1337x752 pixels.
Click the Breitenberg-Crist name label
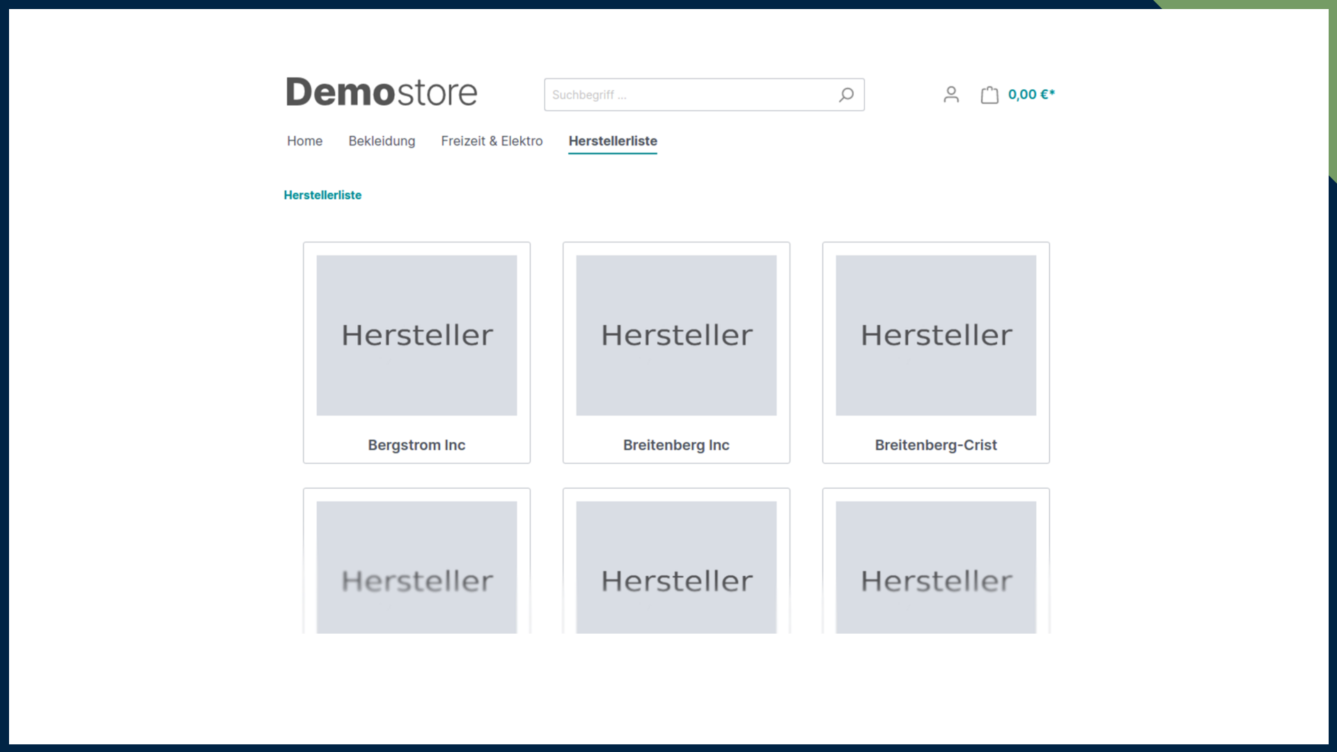(936, 445)
